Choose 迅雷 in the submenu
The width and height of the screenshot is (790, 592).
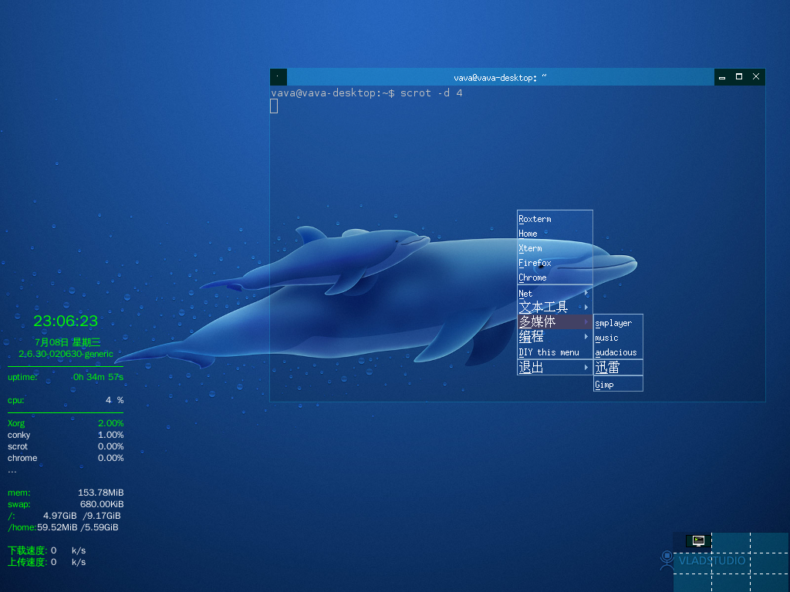coord(618,368)
